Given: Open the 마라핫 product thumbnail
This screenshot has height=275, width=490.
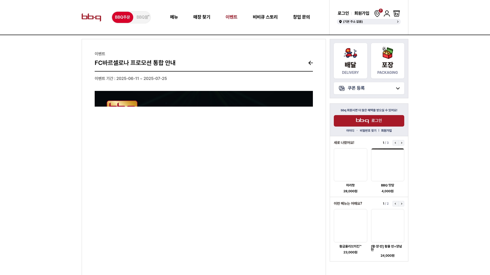Looking at the screenshot, I should [350, 165].
